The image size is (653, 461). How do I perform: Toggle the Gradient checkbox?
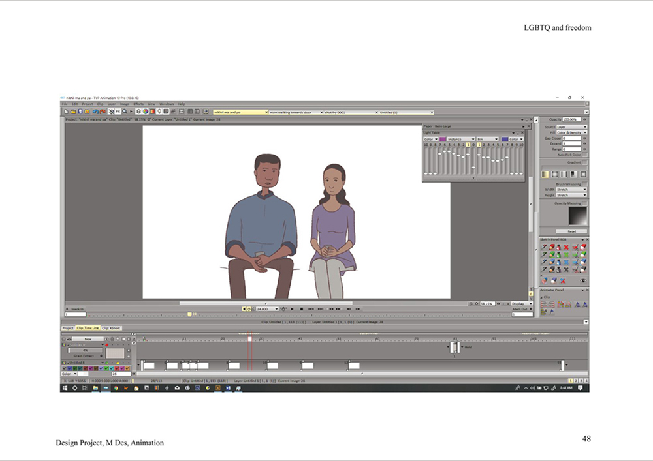(584, 162)
